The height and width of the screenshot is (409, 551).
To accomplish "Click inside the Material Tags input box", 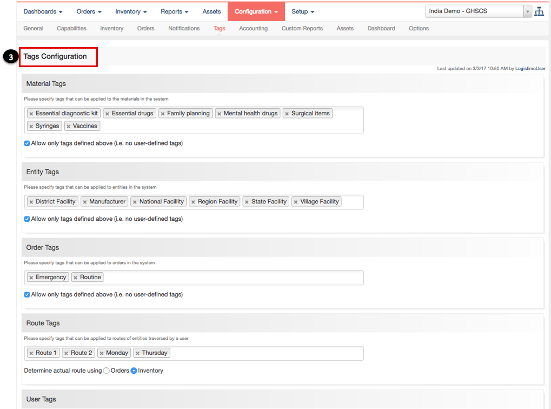I will 194,120.
